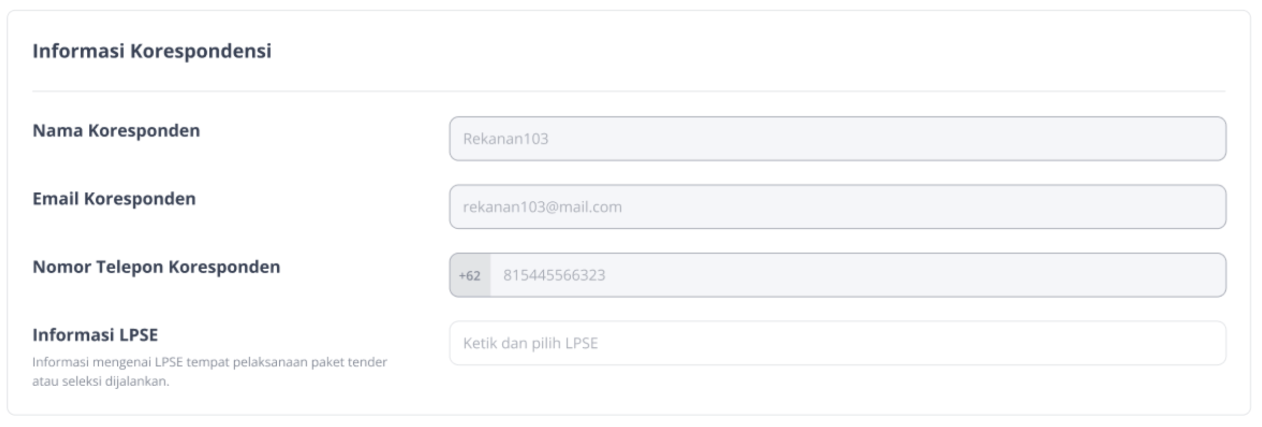
Task: Click the word "Korespondensi" in the title
Action: click(x=201, y=51)
